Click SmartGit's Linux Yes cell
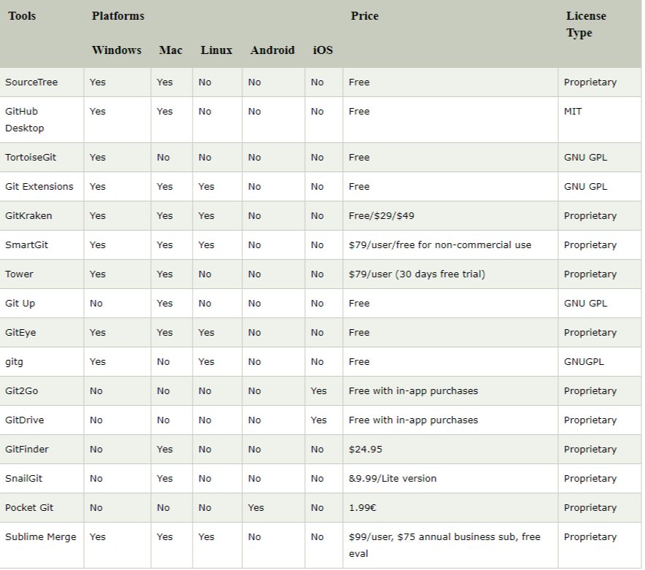Screen dimensions: 645x570 tap(206, 245)
